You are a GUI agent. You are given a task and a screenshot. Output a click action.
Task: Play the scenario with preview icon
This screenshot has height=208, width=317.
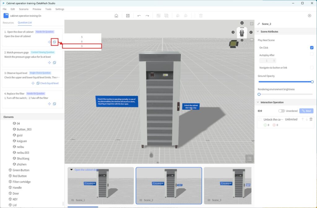tap(309, 15)
